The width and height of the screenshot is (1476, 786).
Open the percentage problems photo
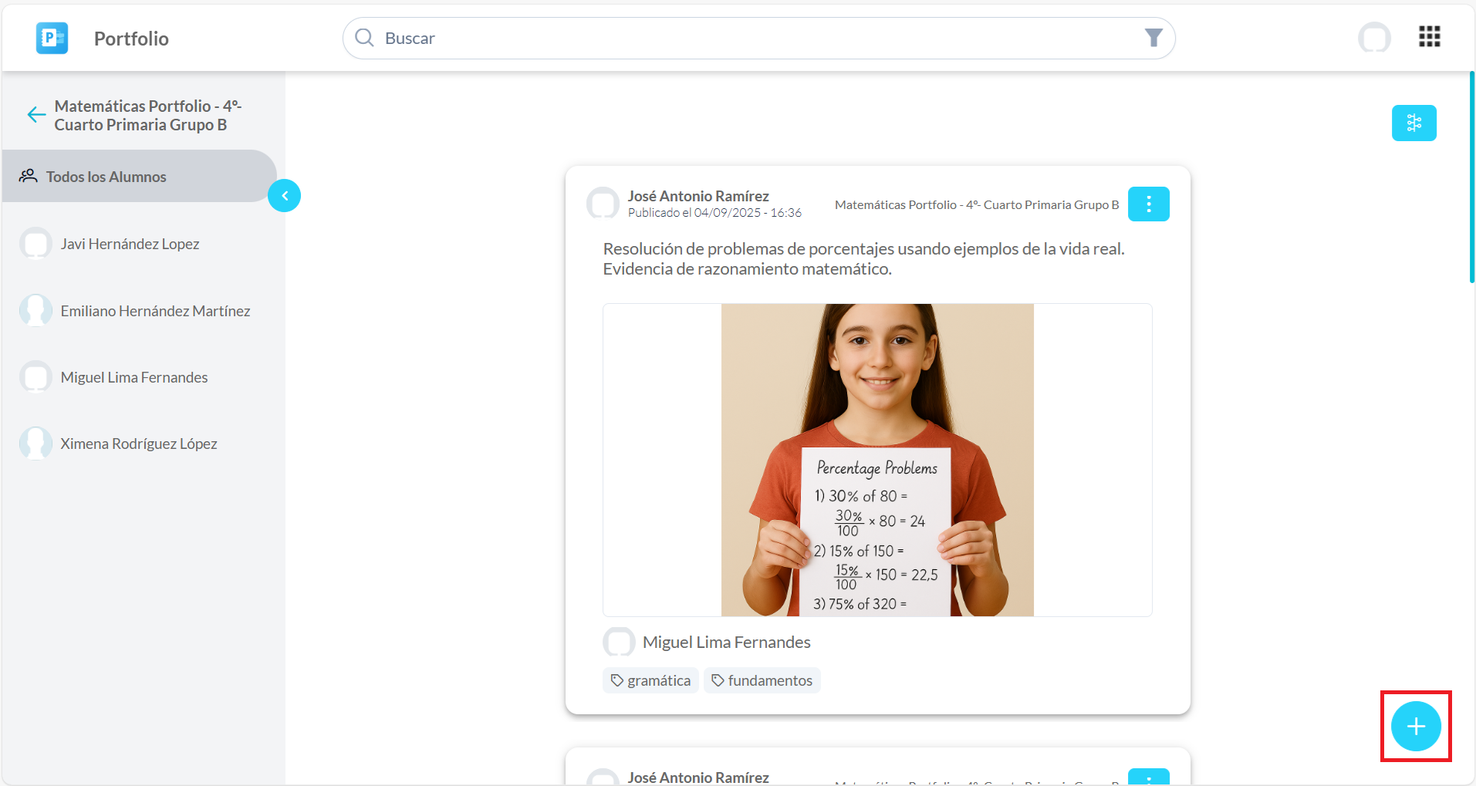(x=877, y=460)
